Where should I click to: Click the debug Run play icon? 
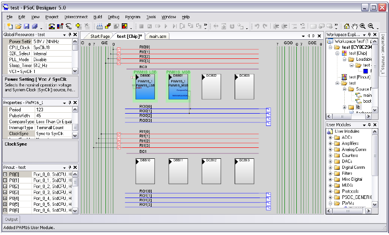166,26
